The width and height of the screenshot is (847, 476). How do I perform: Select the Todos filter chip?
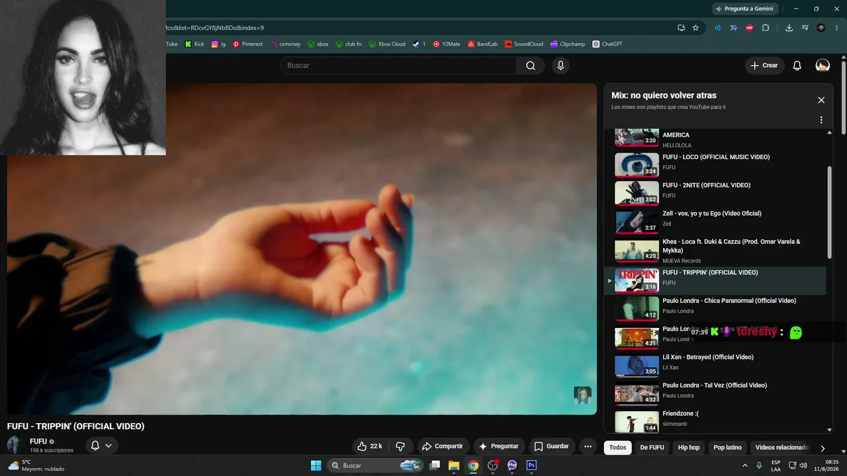[617, 448]
